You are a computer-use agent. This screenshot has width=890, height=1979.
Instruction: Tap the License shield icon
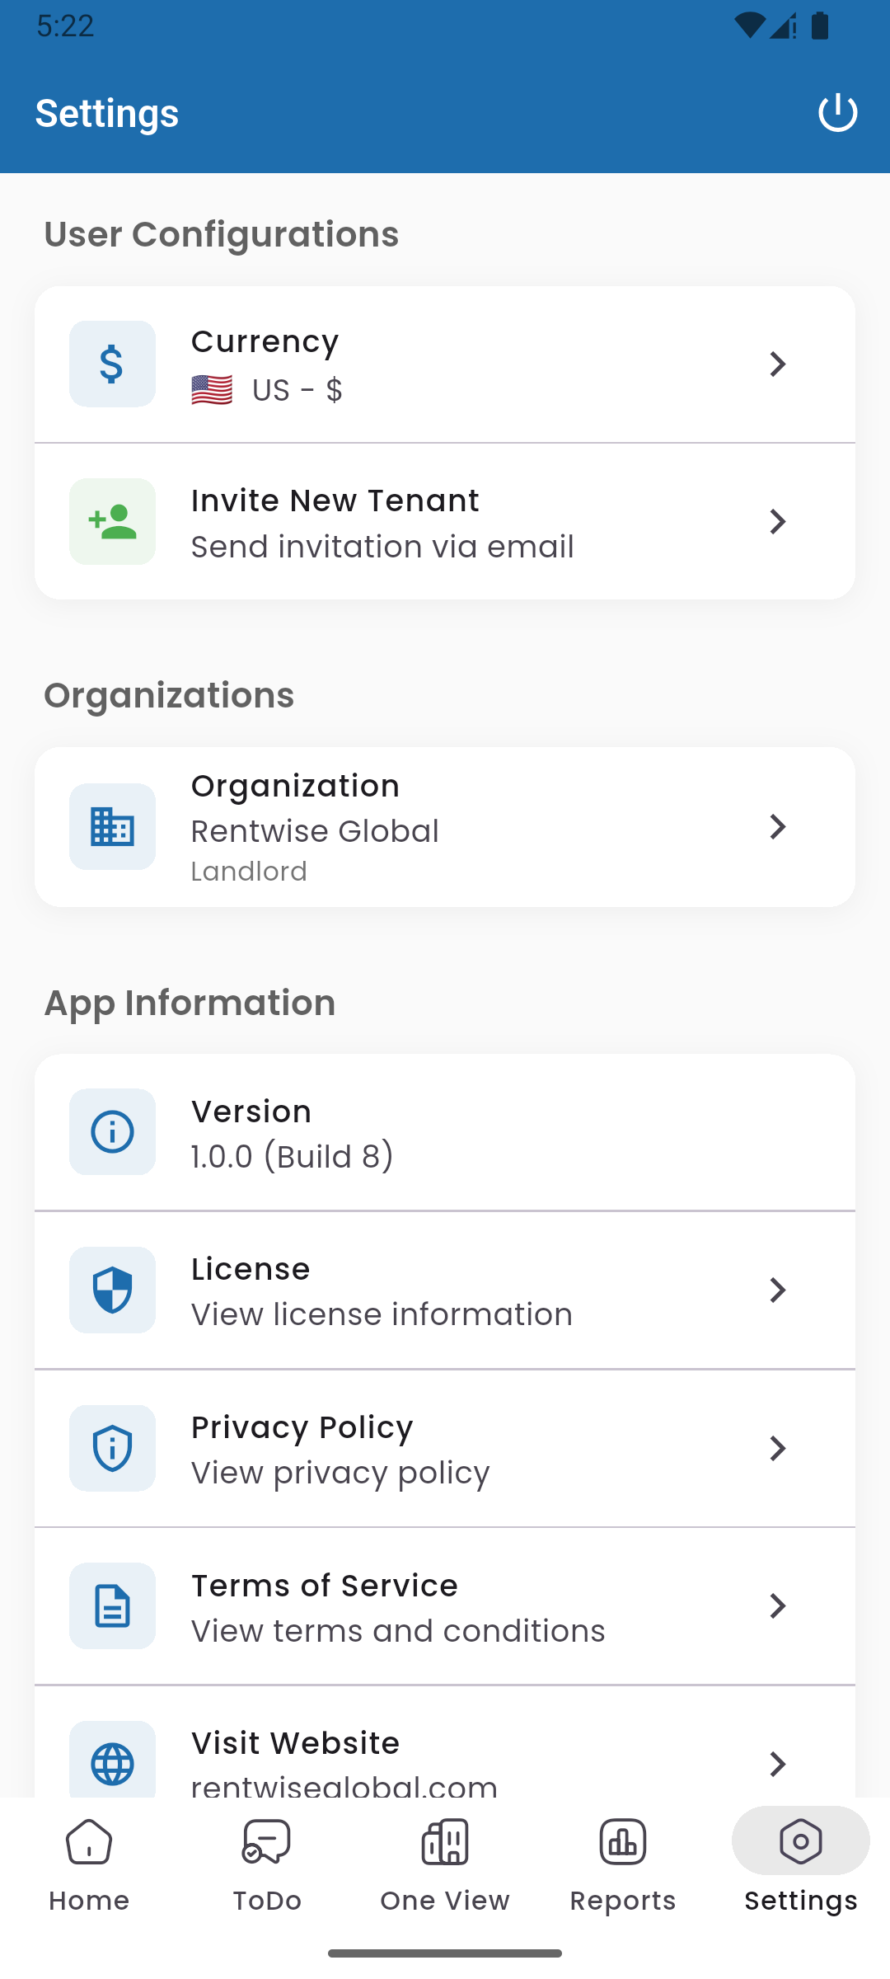[112, 1290]
